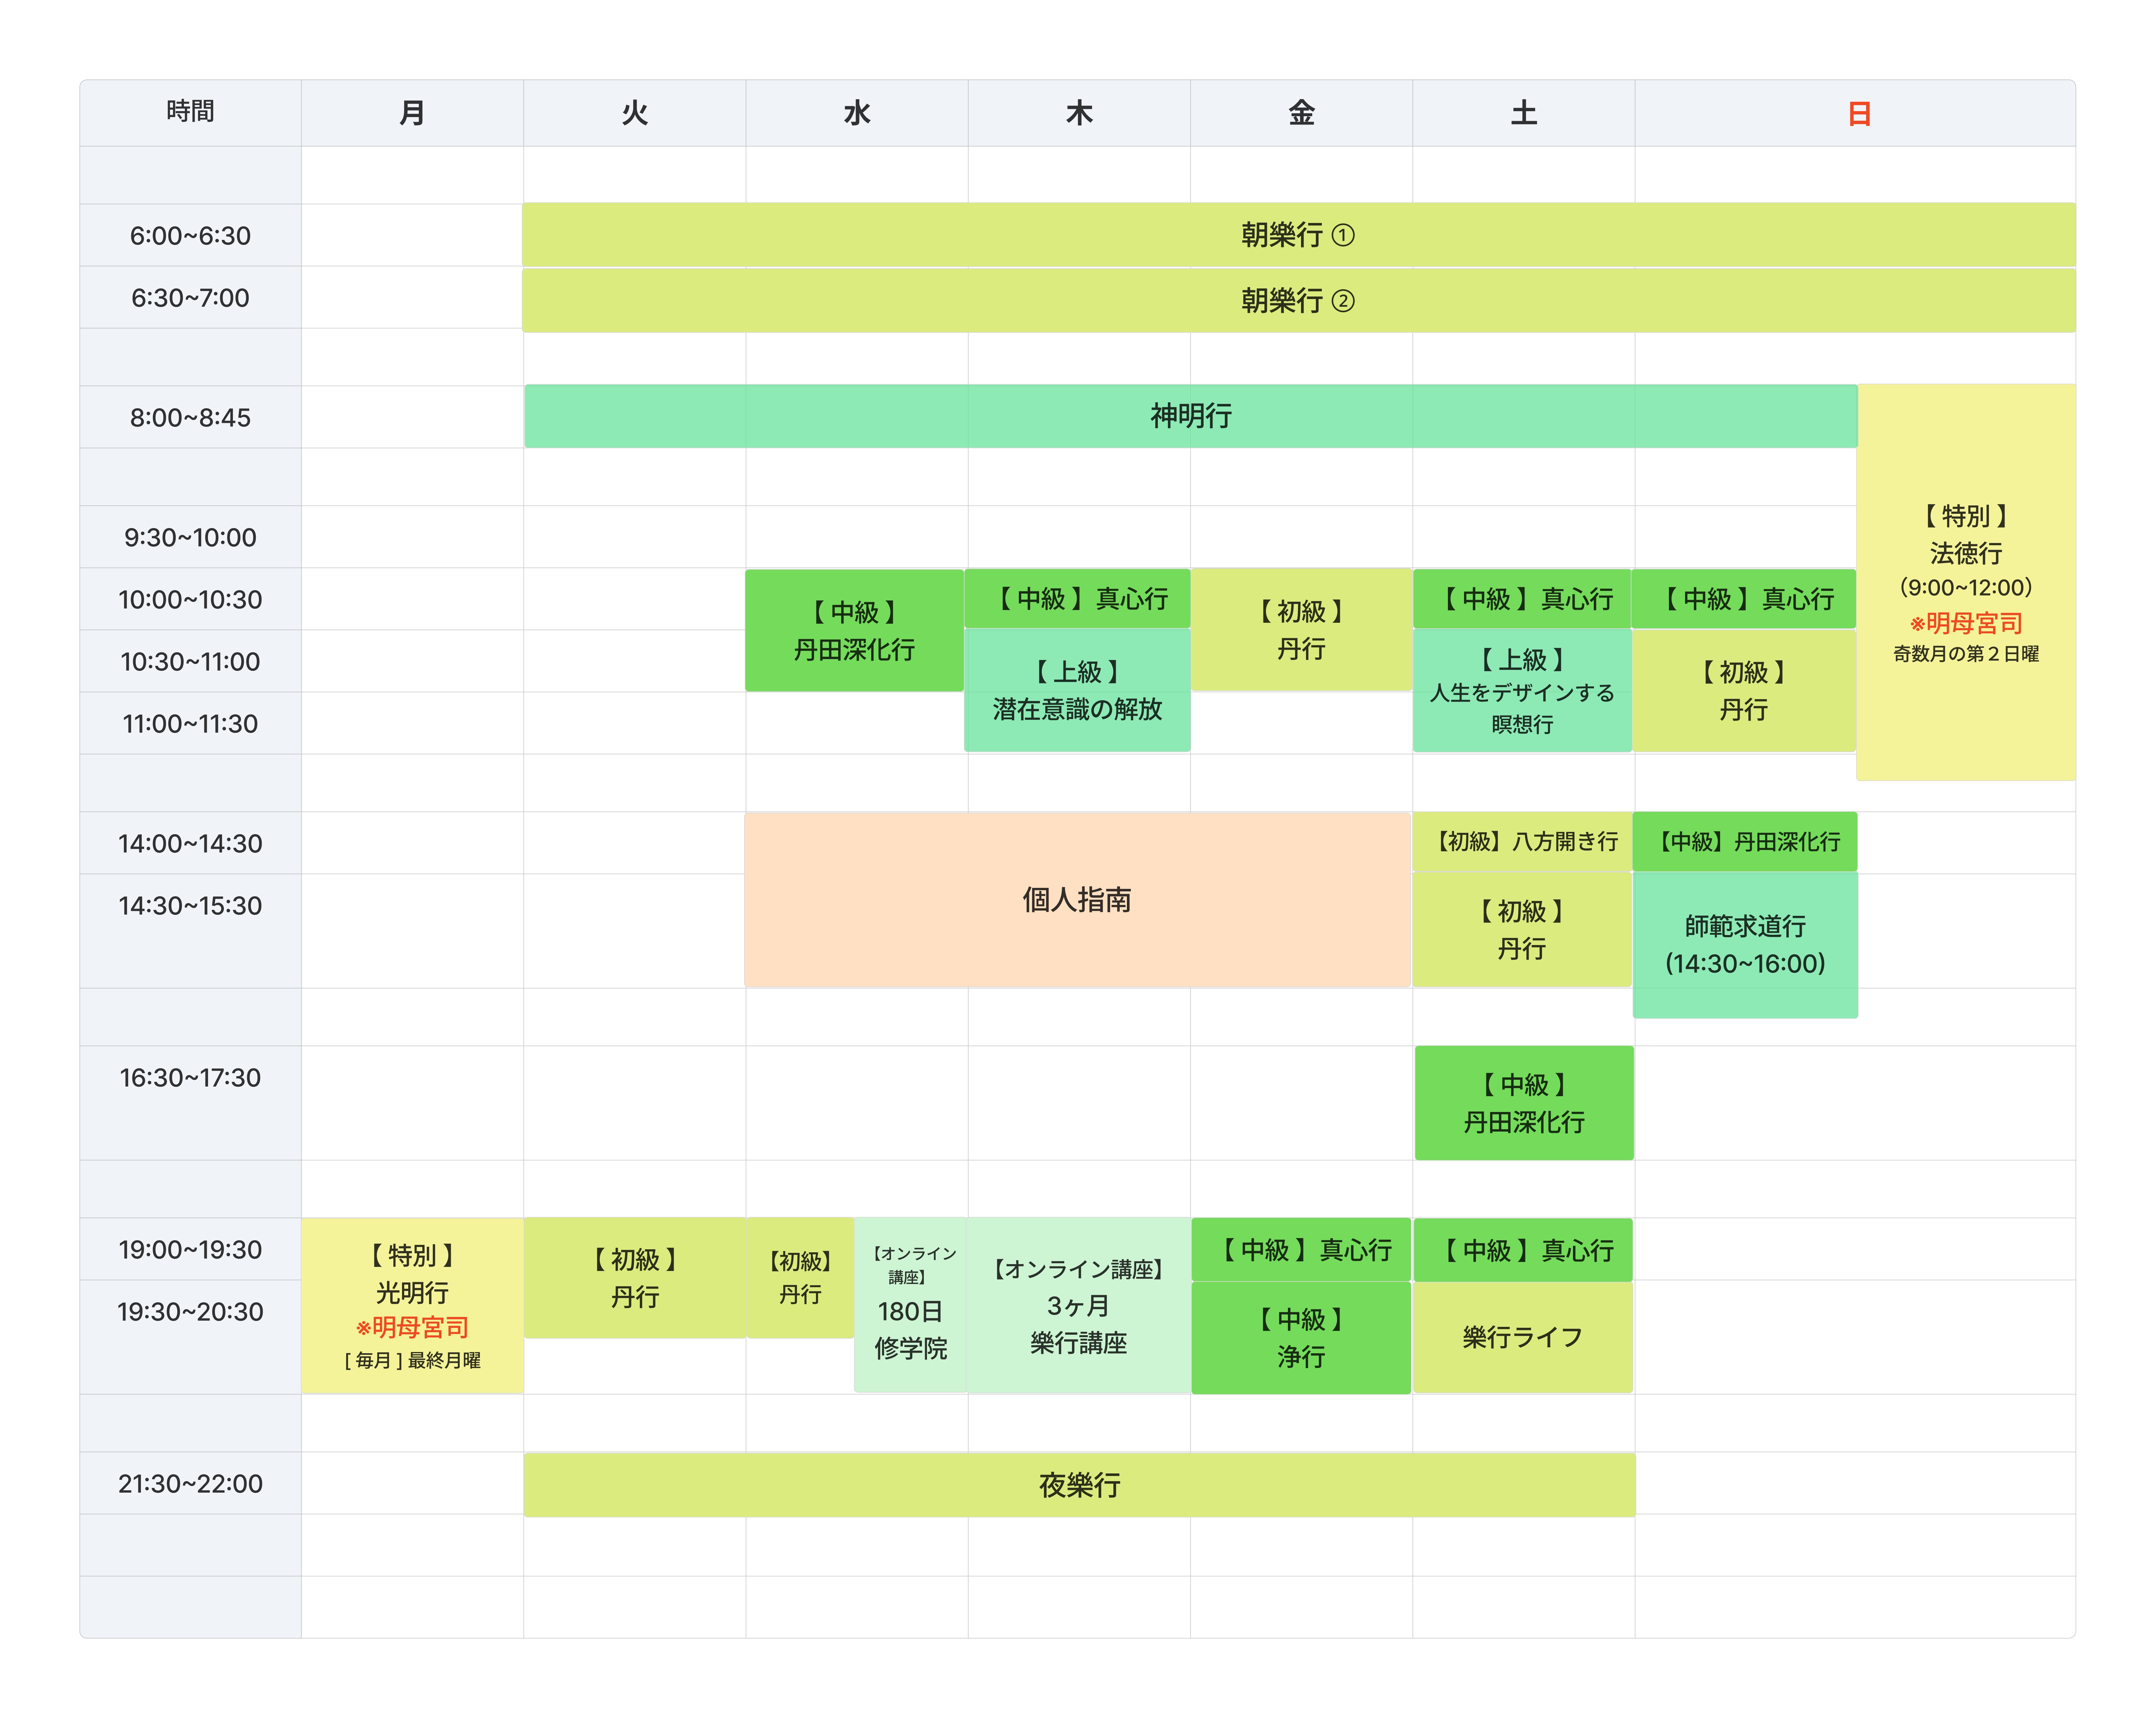
Task: Click the 月 Monday column header
Action: (x=412, y=113)
